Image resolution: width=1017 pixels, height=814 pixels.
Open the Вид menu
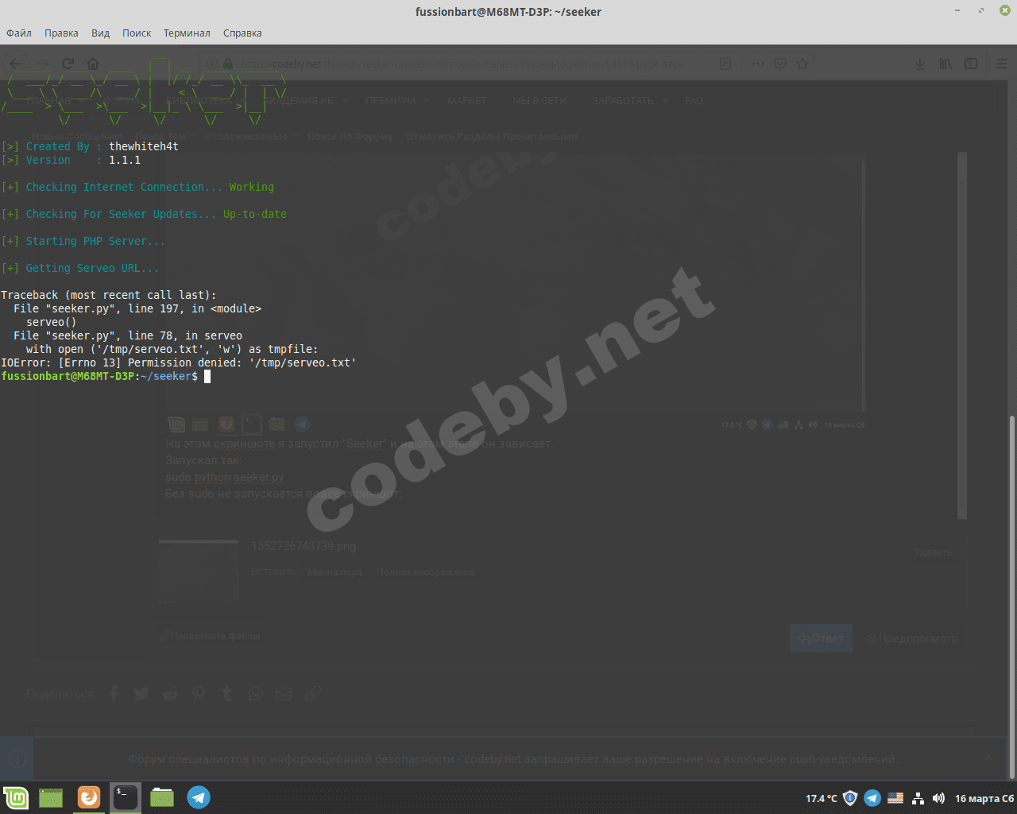point(100,33)
